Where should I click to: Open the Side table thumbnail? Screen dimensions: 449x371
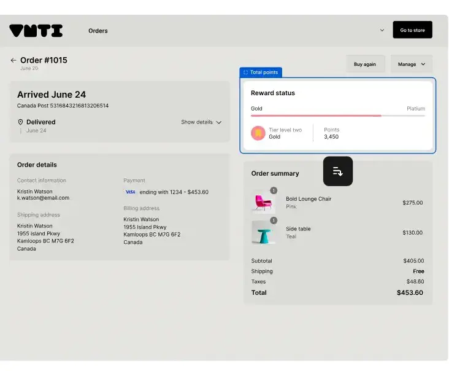[x=263, y=232]
